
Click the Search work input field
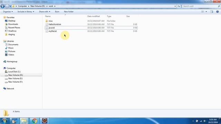200,6
